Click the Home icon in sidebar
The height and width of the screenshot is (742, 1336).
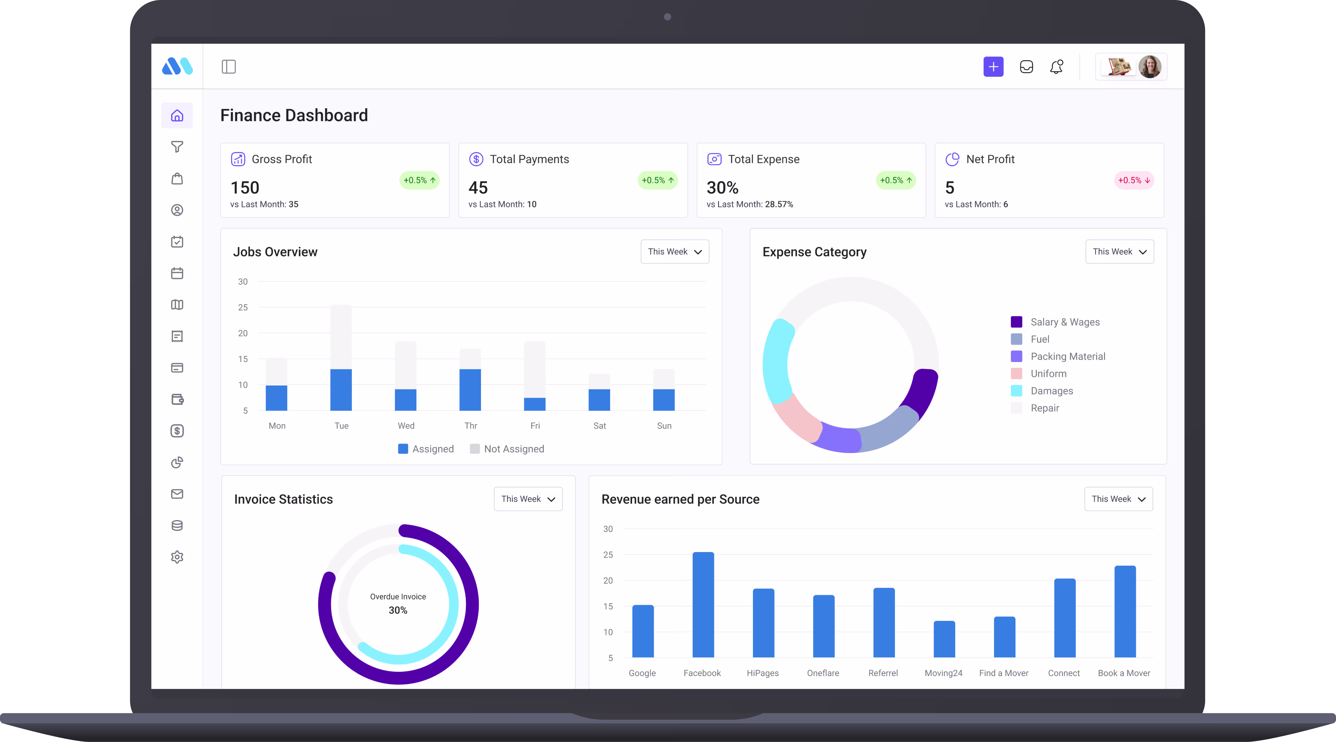(x=177, y=115)
